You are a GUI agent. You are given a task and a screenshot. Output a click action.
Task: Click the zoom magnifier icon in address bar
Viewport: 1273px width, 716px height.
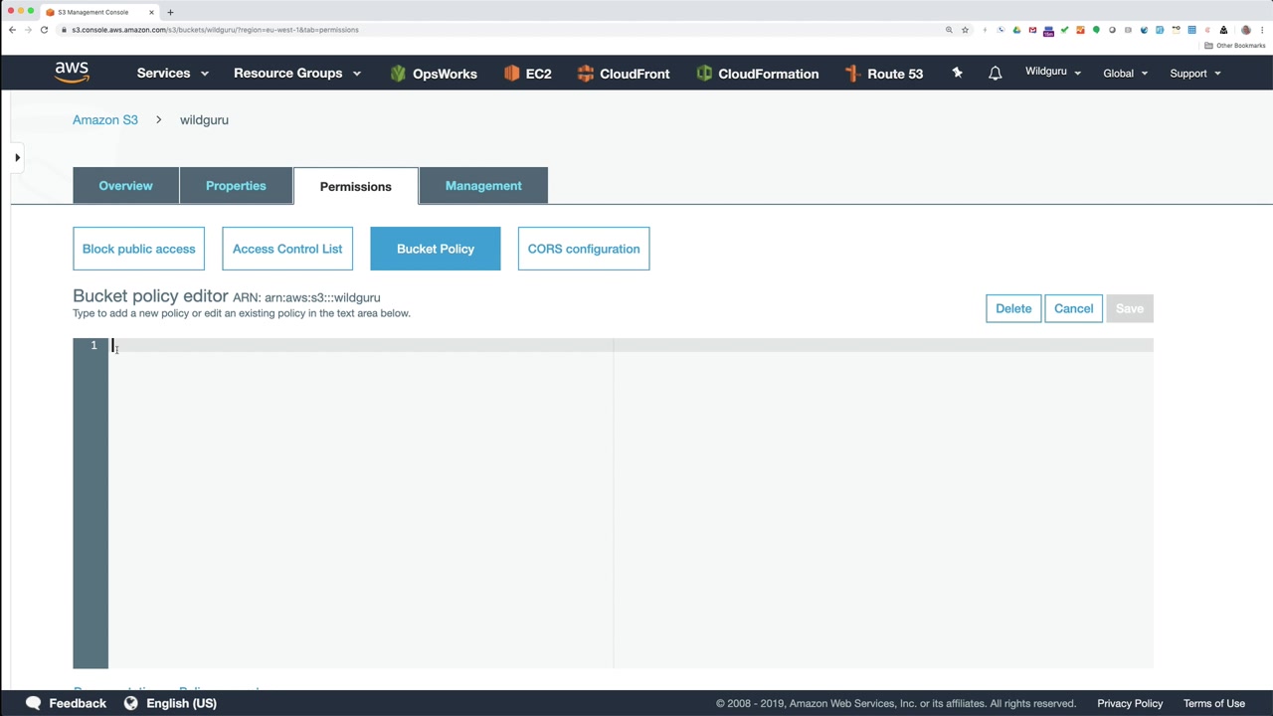click(949, 30)
